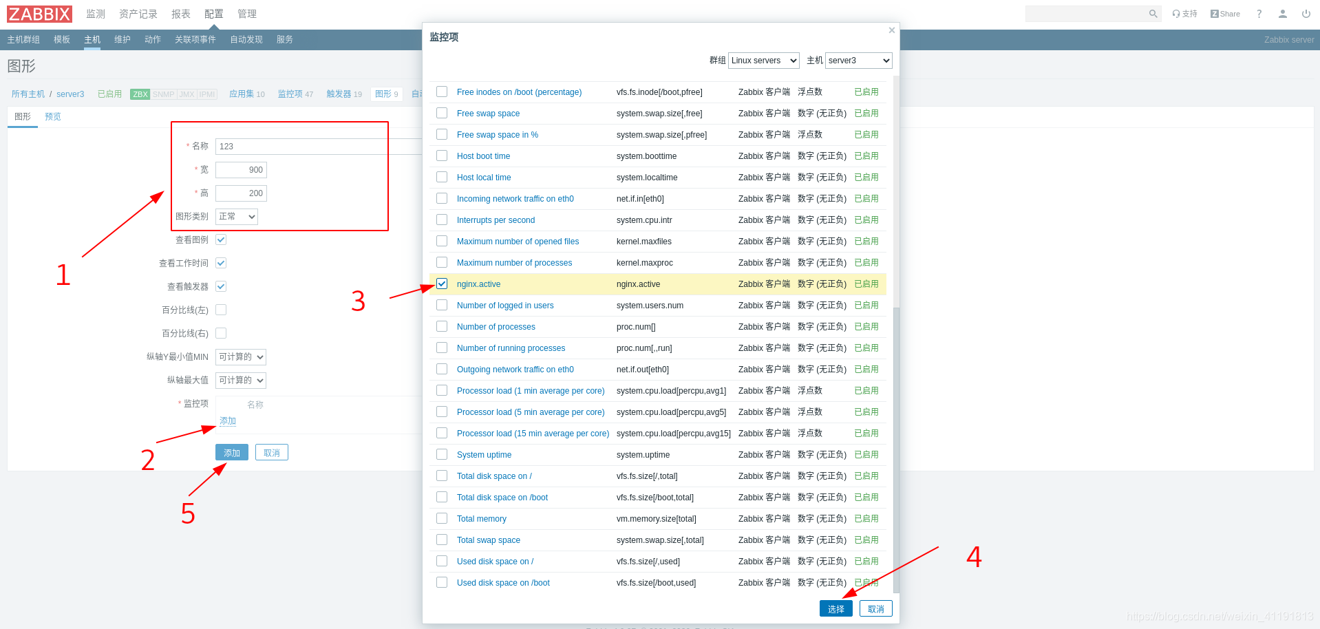
Task: Switch to the 预览 tab
Action: tap(53, 116)
